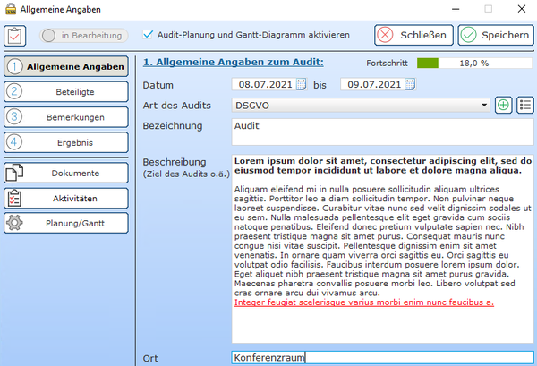537x366 pixels.
Task: Click the green plus icon to add audit type
Action: pos(503,105)
